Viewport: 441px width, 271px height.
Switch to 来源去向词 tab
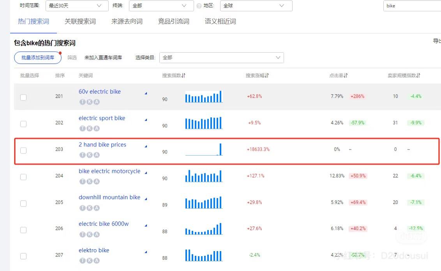(127, 21)
